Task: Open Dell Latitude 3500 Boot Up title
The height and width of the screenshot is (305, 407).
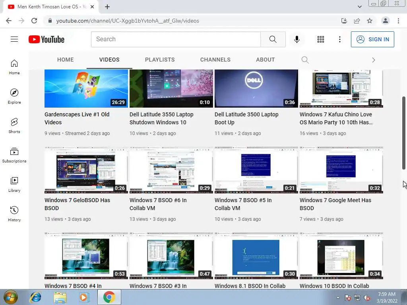Action: [x=246, y=118]
